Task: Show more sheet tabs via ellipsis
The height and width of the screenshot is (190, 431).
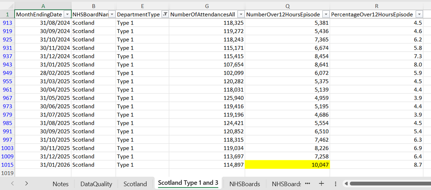Action: click(x=308, y=184)
